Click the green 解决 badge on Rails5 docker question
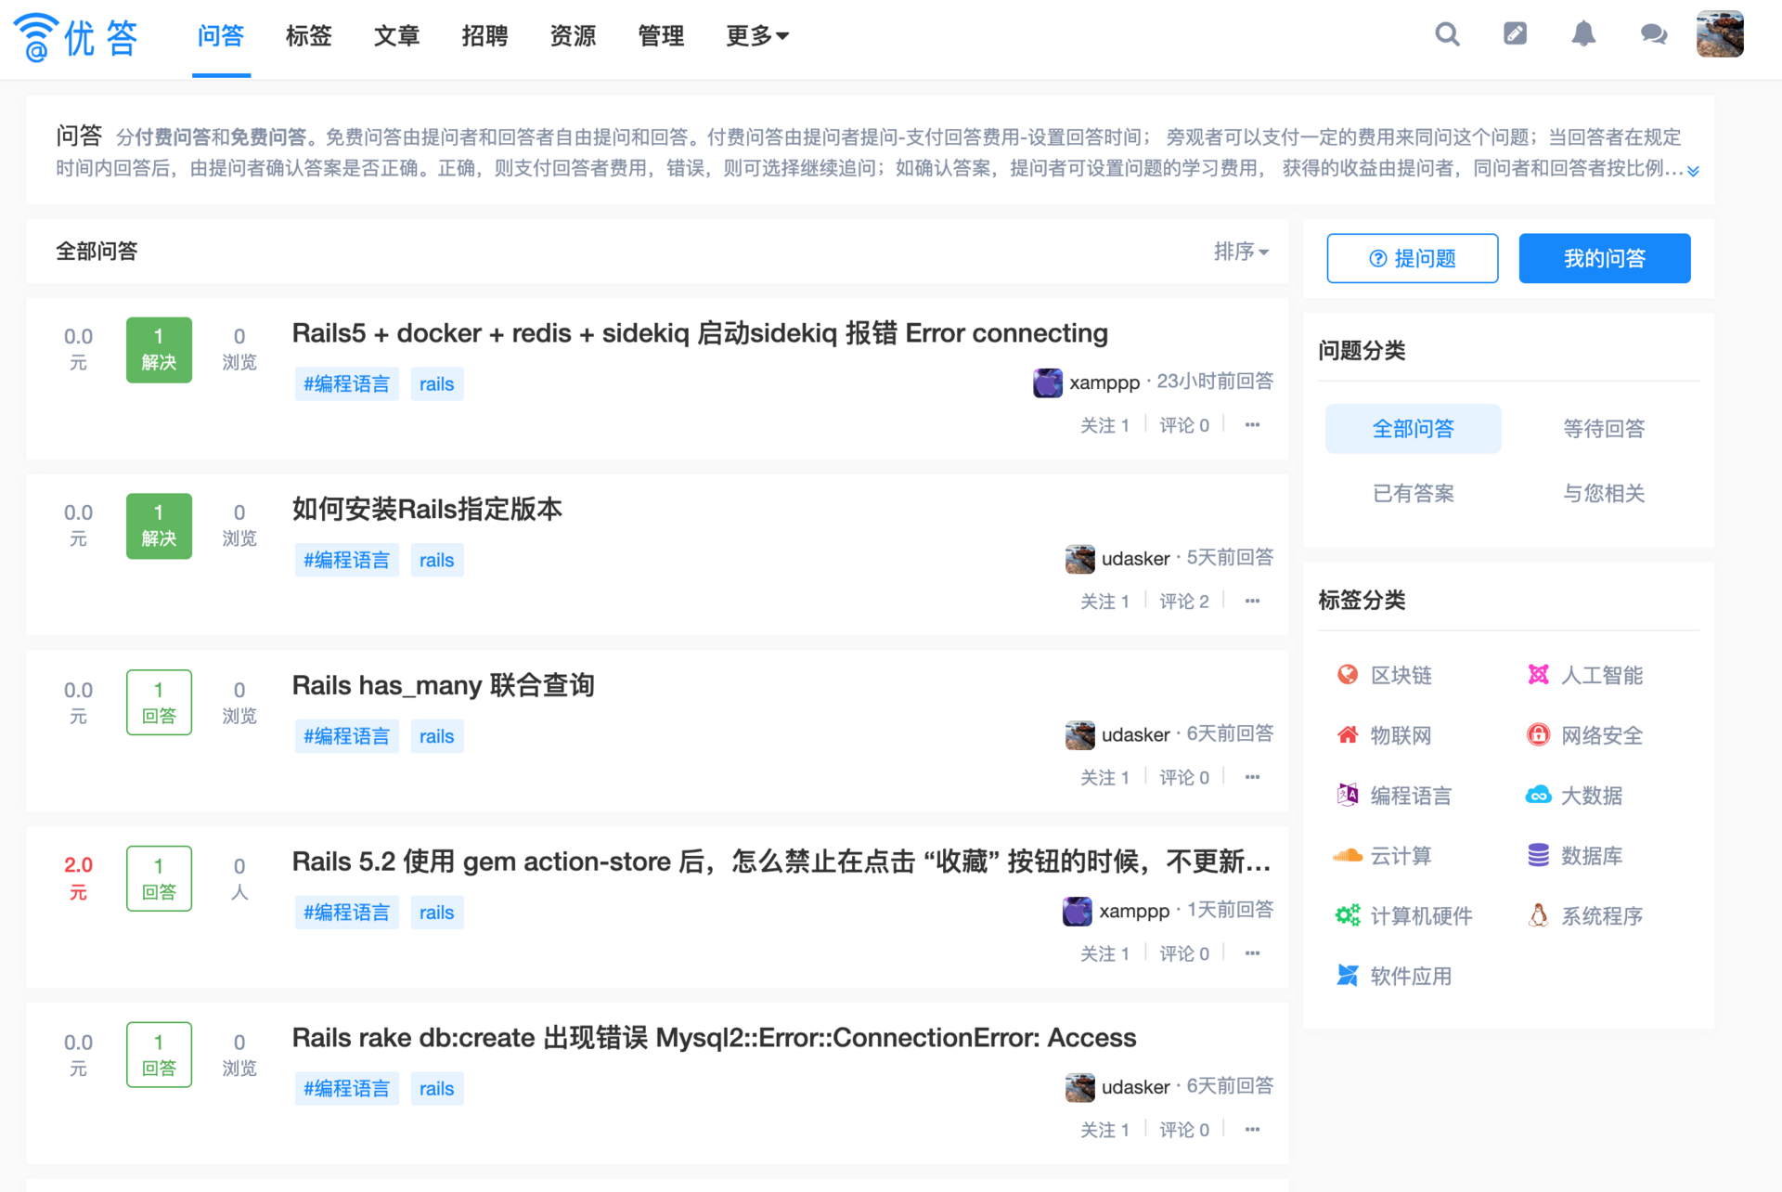Screen dimensions: 1782x1192 pos(160,350)
